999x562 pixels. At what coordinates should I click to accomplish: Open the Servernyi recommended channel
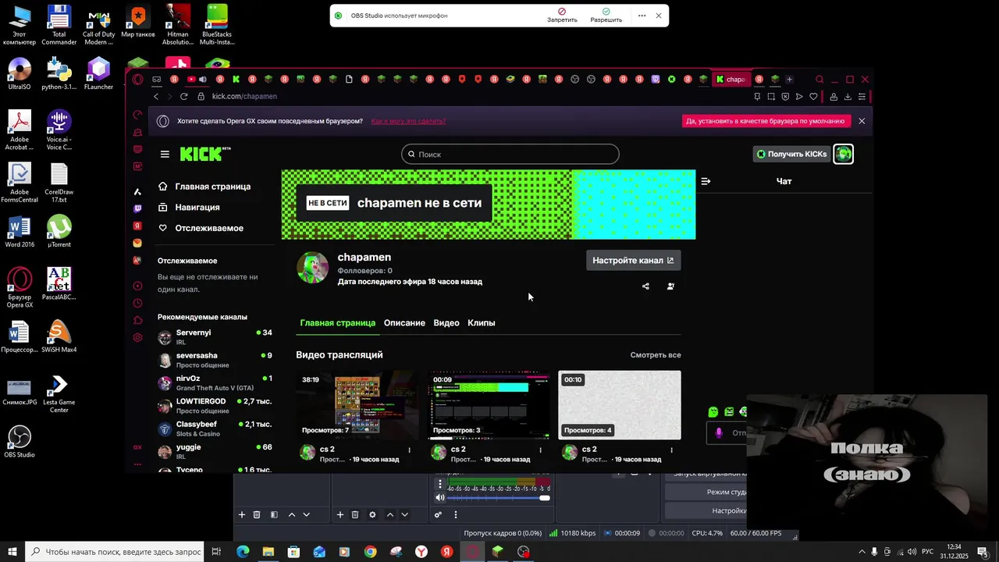(x=215, y=337)
